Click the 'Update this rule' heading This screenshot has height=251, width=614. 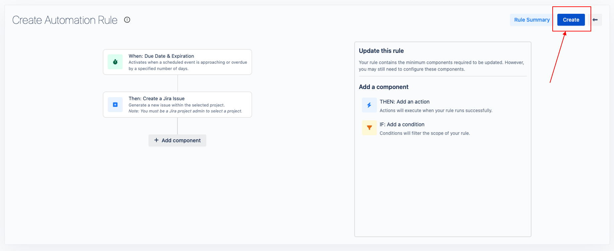coord(381,51)
